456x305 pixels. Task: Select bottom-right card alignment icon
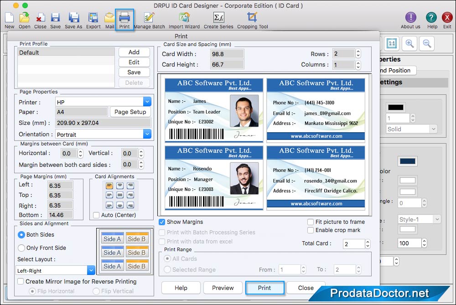coord(130,205)
